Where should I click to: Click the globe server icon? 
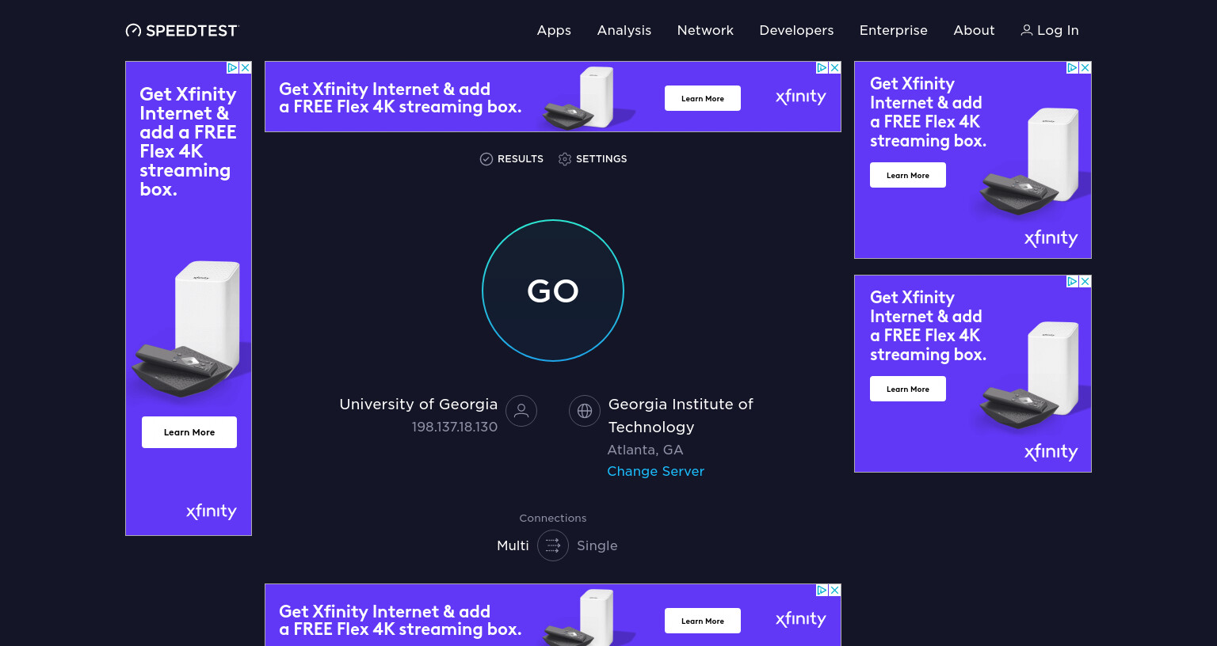[585, 411]
